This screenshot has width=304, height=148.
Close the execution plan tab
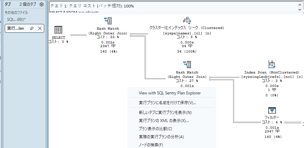(x=40, y=28)
